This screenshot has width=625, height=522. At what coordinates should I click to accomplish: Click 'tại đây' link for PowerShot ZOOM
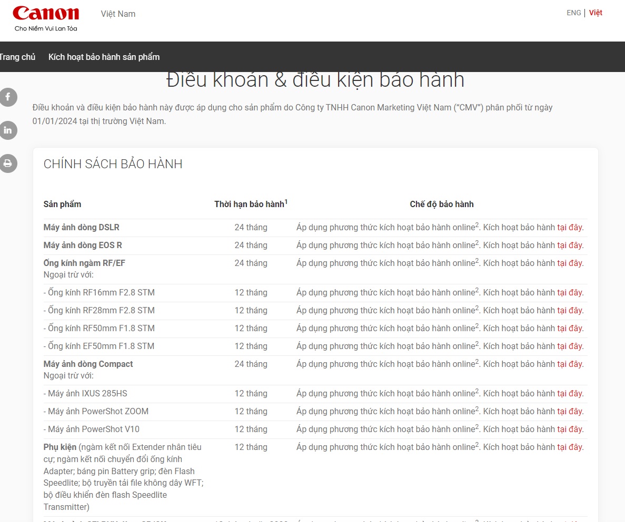coord(570,412)
